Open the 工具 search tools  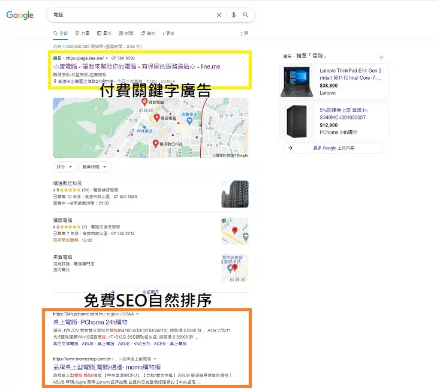click(x=244, y=34)
